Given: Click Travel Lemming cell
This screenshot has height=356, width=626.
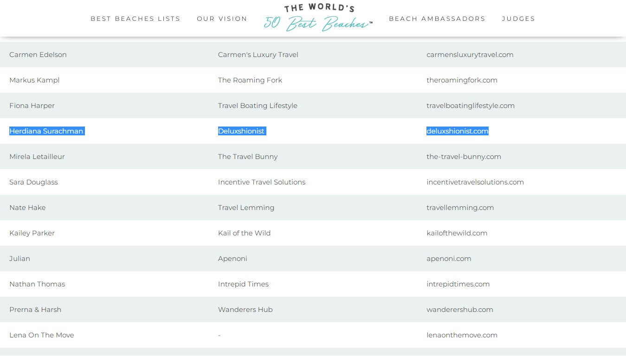Looking at the screenshot, I should click(246, 208).
